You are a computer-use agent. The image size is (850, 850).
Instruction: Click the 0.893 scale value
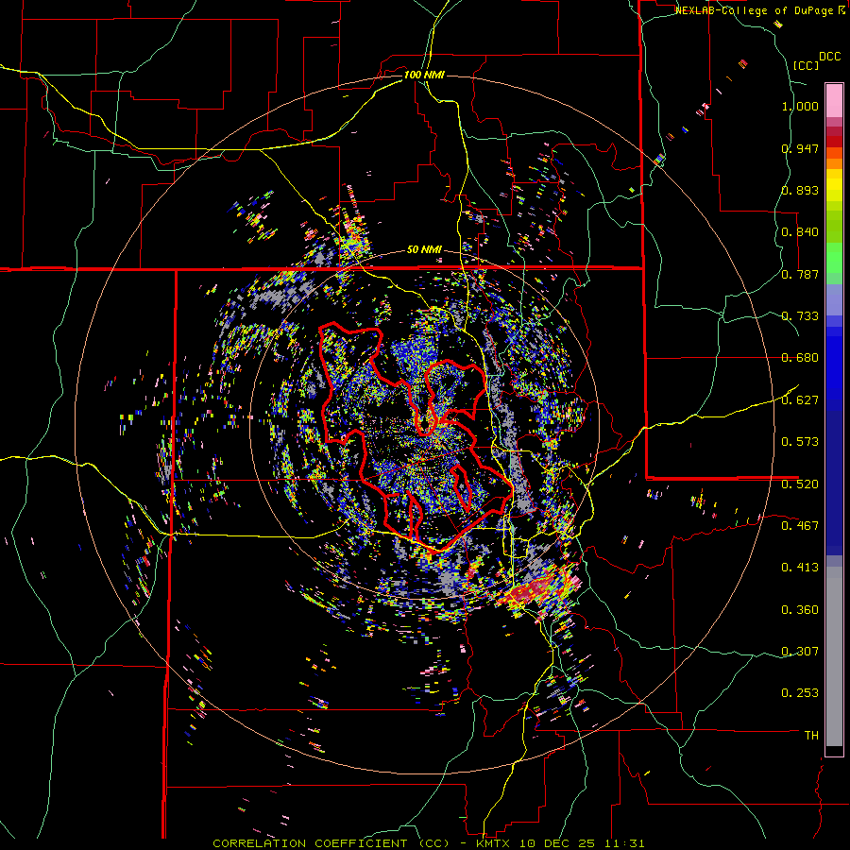(x=800, y=190)
